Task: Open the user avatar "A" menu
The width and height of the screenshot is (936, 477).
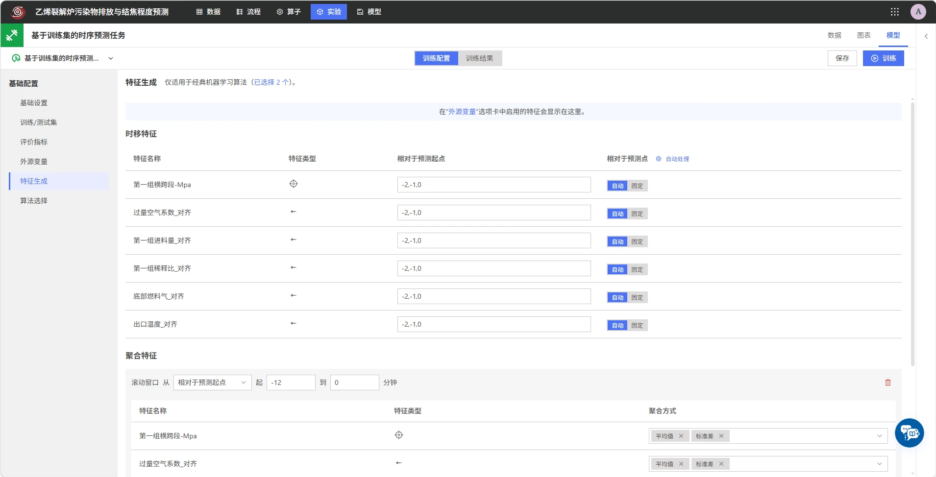Action: (918, 12)
